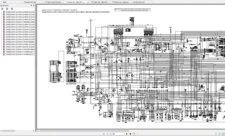
Task: Jump to the last page
Action: point(130,134)
